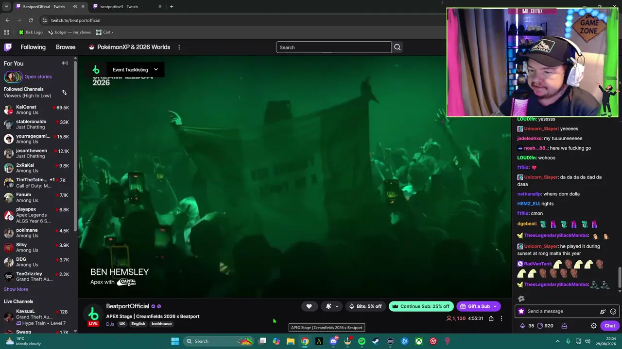The width and height of the screenshot is (622, 349).
Task: Open the Kick Logo bookmark
Action: pyautogui.click(x=31, y=32)
